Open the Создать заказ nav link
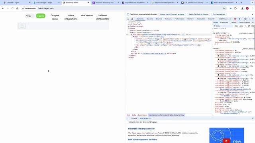255x143 pixels. click(x=55, y=17)
